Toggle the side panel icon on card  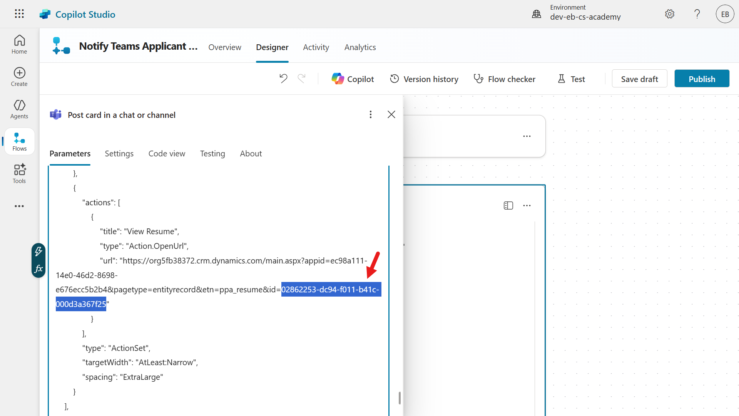[508, 206]
